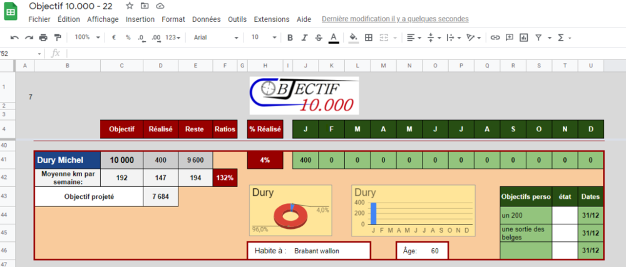Open the font size 10 dropdown

click(264, 37)
